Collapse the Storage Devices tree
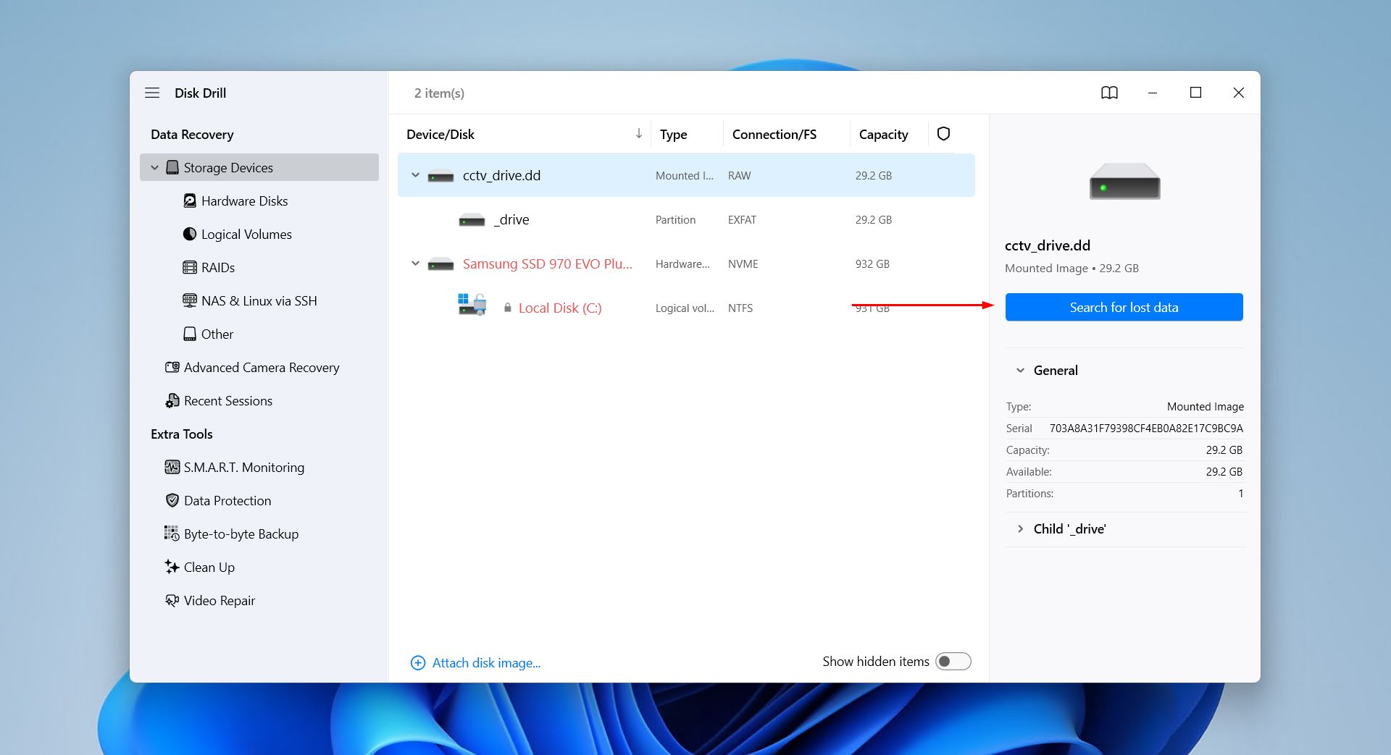Image resolution: width=1391 pixels, height=755 pixels. click(154, 167)
